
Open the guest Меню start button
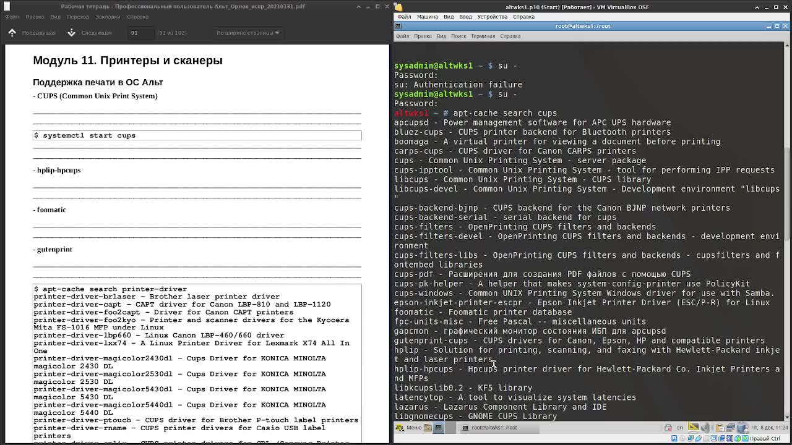click(409, 428)
